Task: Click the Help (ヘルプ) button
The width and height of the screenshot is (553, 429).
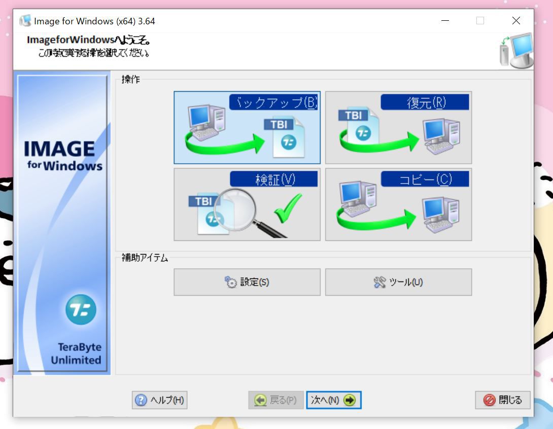Action: pos(159,400)
